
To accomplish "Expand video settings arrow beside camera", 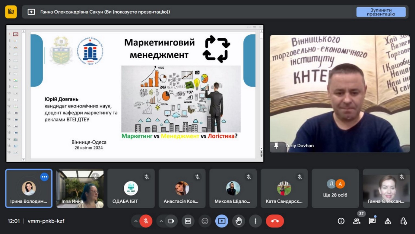I will point(161,221).
